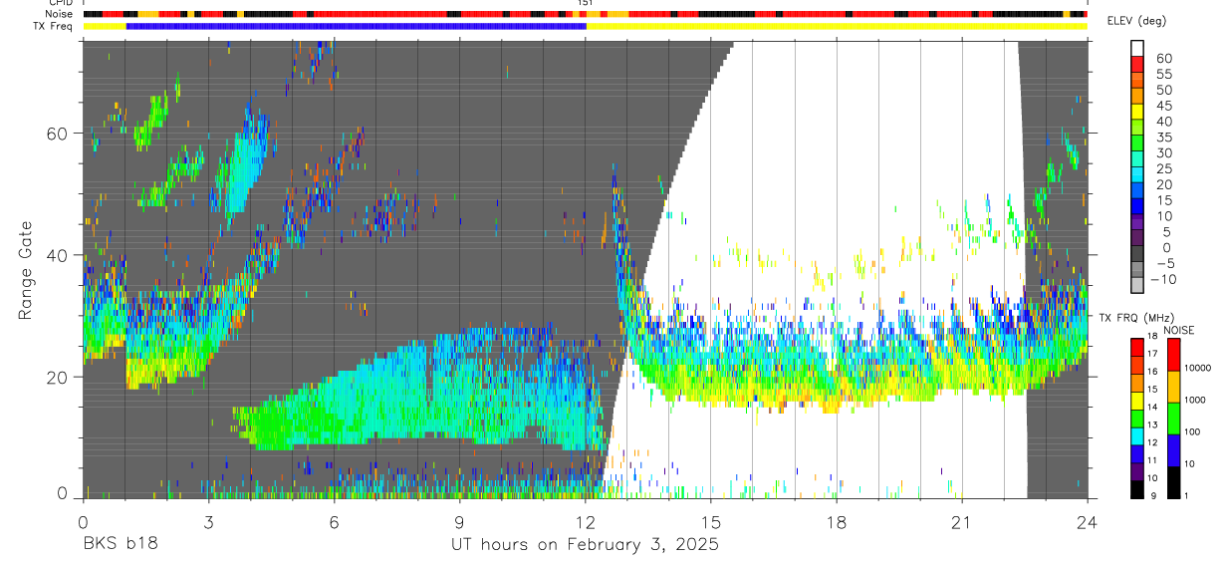This screenshot has width=1223, height=565.
Task: Click the 35 label on ELEV color bar
Action: point(1164,137)
